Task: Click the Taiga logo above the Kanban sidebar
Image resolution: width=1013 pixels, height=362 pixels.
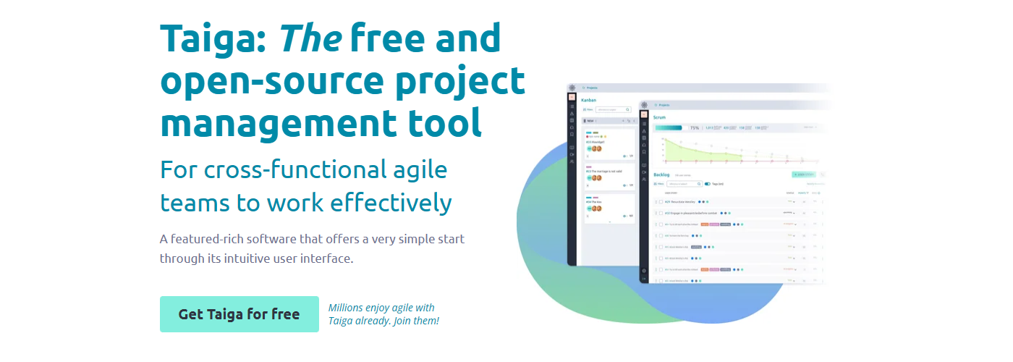Action: click(x=572, y=87)
